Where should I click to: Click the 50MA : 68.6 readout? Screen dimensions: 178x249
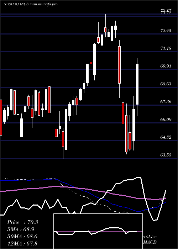pos(22,236)
